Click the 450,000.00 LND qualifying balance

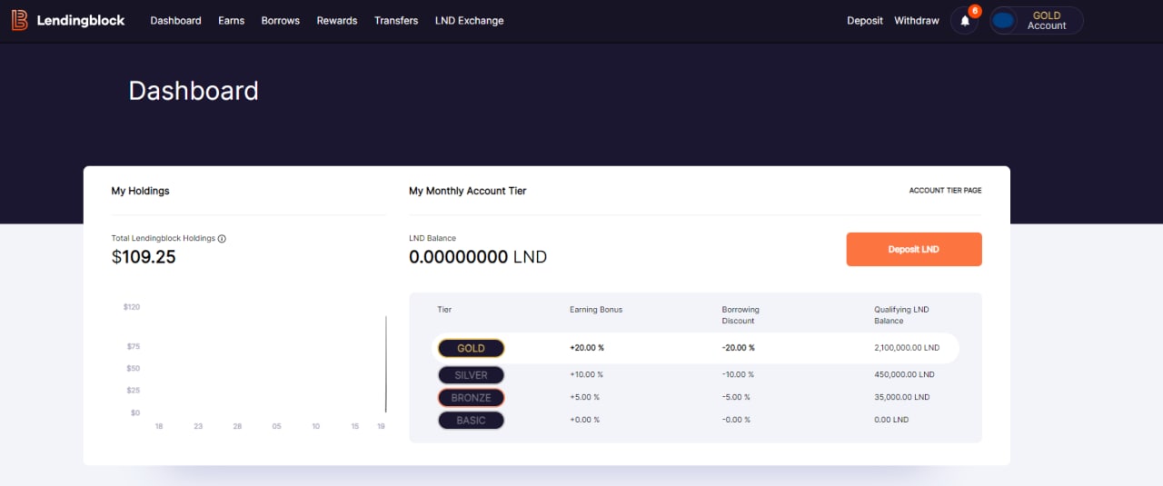click(x=904, y=374)
